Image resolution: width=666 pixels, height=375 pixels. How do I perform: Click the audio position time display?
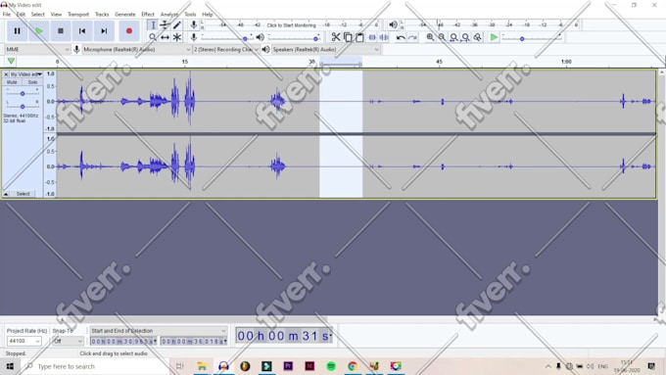click(x=284, y=336)
